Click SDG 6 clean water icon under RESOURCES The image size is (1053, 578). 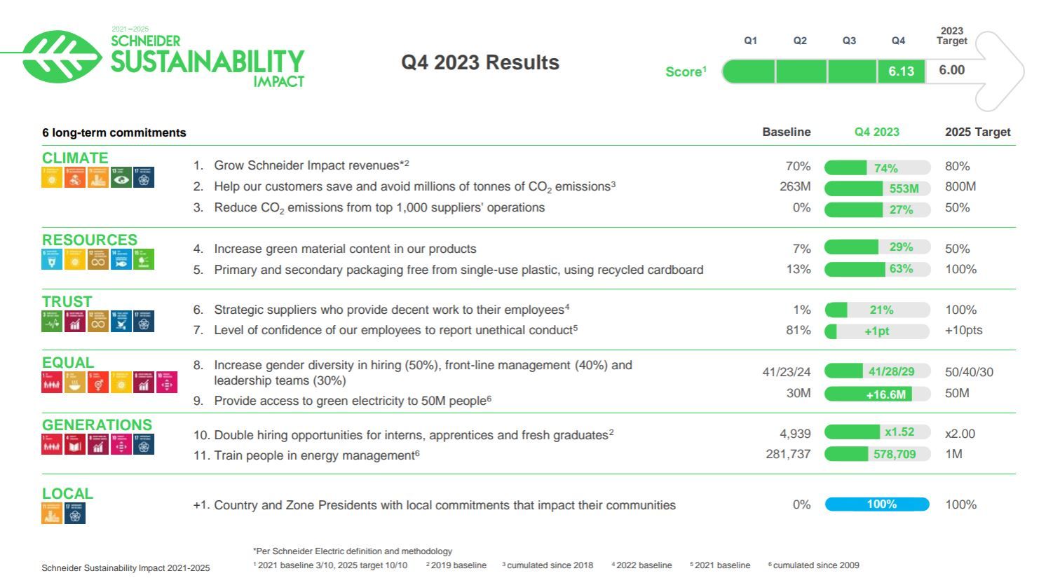(x=52, y=259)
